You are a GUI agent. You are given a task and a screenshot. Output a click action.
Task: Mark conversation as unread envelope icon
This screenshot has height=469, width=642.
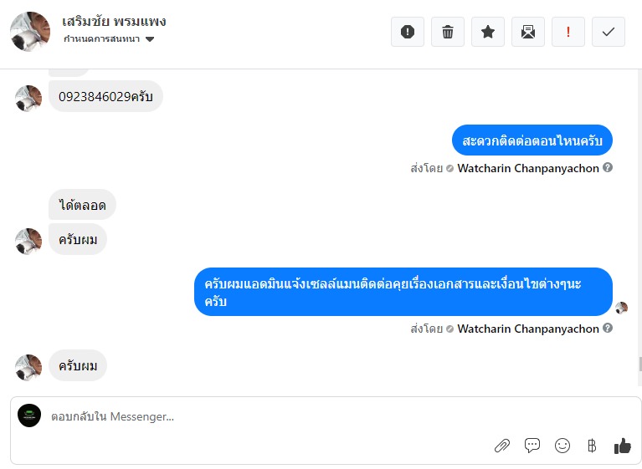pyautogui.click(x=528, y=32)
